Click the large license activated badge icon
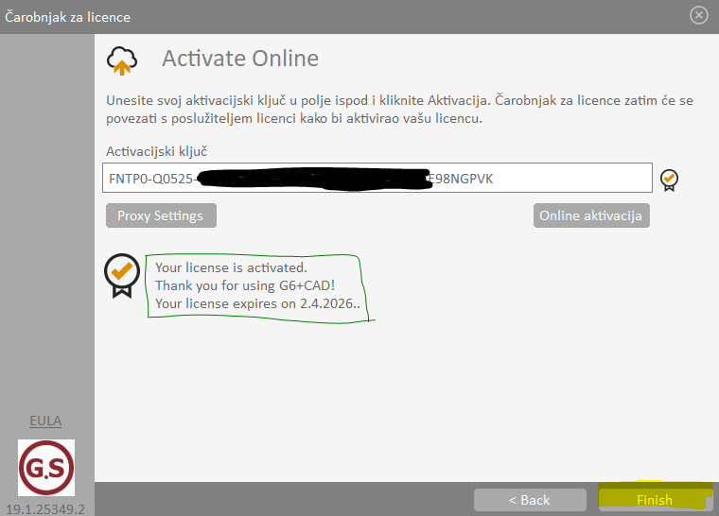The image size is (719, 516). click(x=122, y=274)
